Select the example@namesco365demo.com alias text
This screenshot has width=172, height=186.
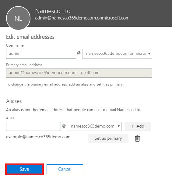[38, 137]
